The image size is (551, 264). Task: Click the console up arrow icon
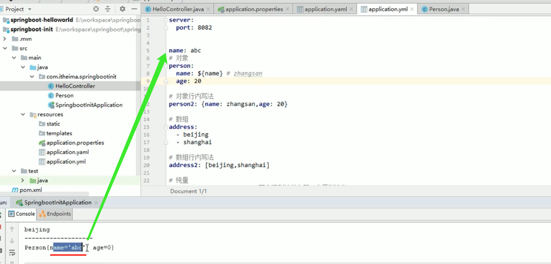pyautogui.click(x=12, y=229)
